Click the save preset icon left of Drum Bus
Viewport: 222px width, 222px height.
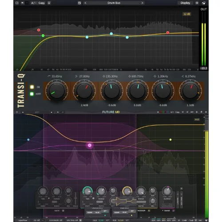coord(79,3)
